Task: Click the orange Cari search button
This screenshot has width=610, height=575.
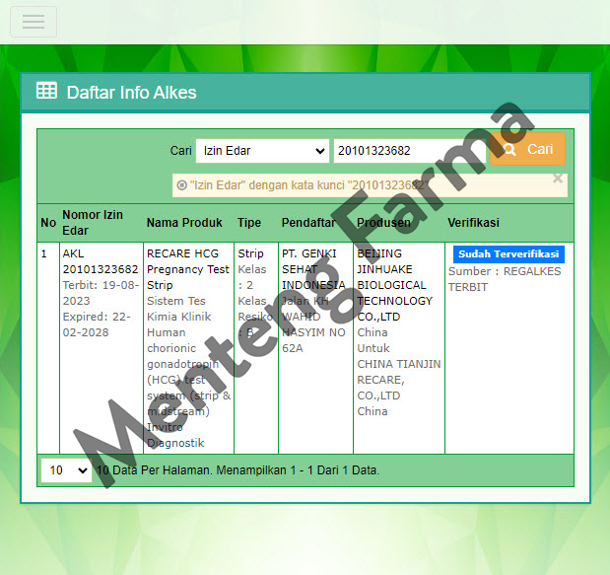Action: coord(527,149)
